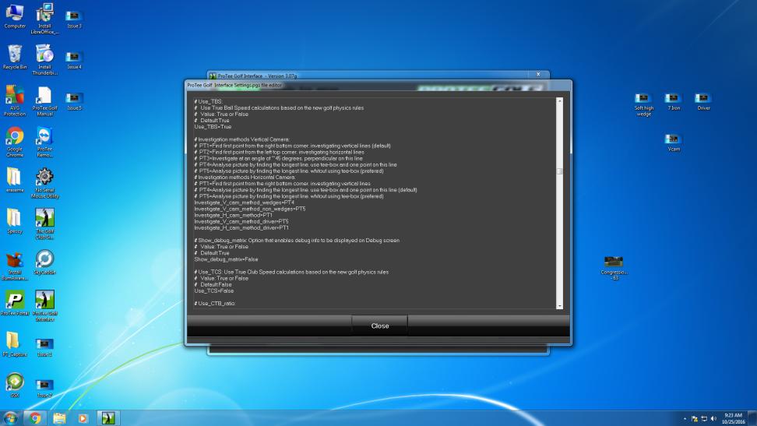Click the network icon in system tray

point(704,419)
